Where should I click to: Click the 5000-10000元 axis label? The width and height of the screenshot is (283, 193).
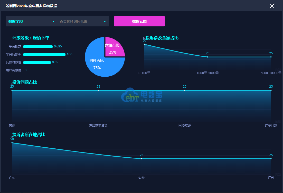coord(271,73)
